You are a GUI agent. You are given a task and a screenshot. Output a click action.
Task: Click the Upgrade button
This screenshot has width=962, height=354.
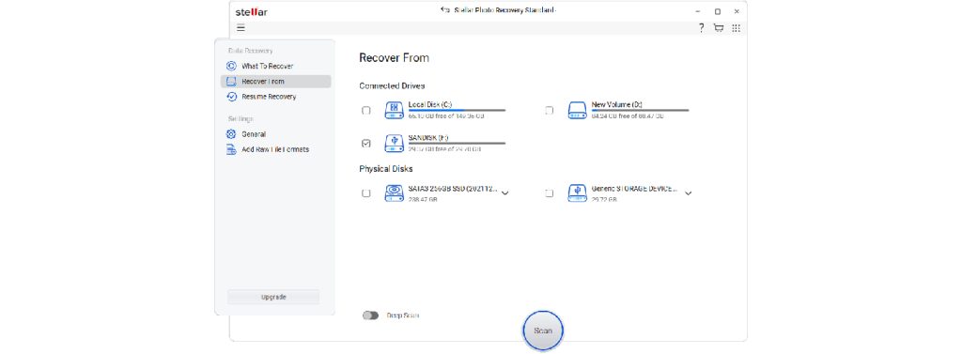[x=273, y=297]
